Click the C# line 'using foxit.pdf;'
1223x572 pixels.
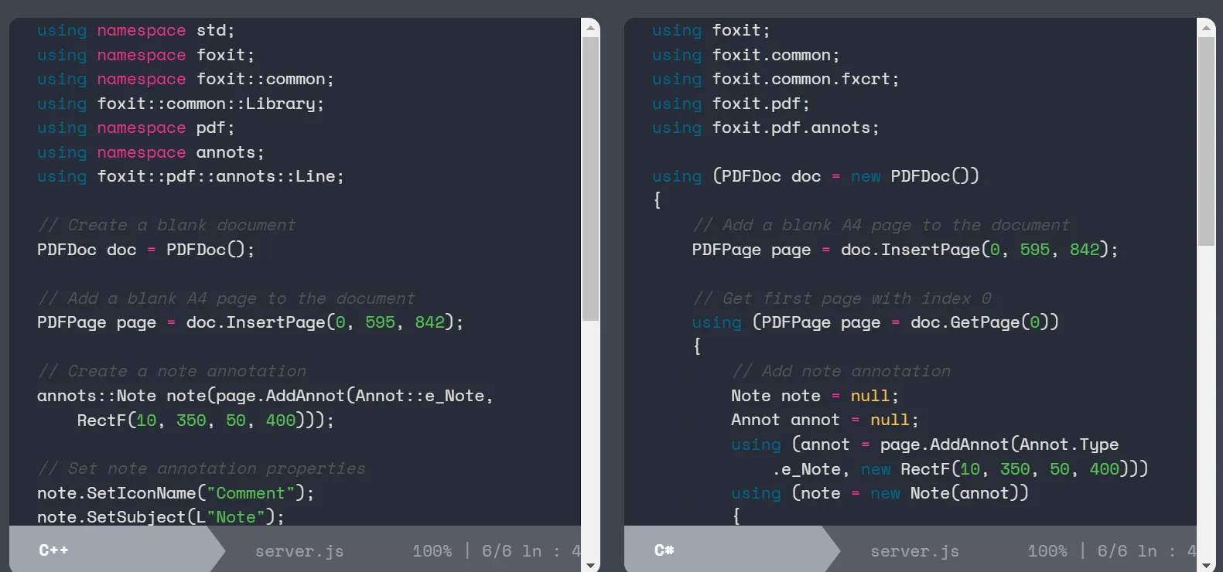[731, 104]
